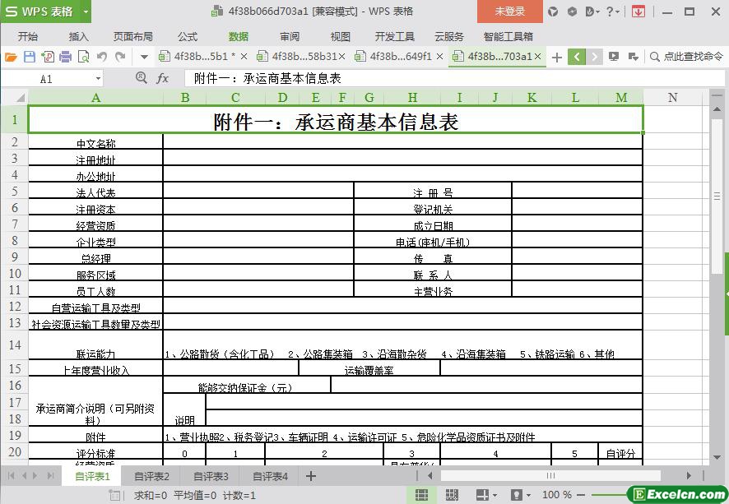Click the title cell 附件一：承运商基本信息表
The width and height of the screenshot is (729, 504).
click(x=336, y=120)
